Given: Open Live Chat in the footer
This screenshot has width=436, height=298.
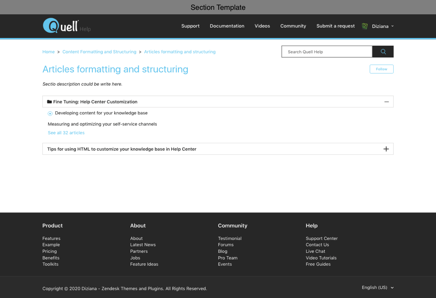Looking at the screenshot, I should pyautogui.click(x=315, y=251).
